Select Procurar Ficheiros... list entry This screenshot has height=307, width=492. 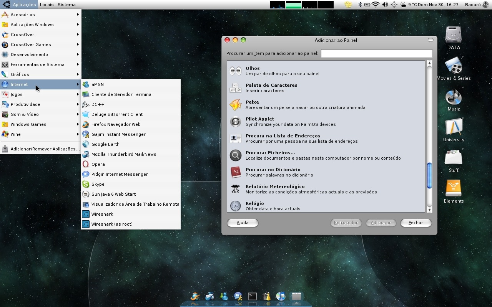coord(326,155)
